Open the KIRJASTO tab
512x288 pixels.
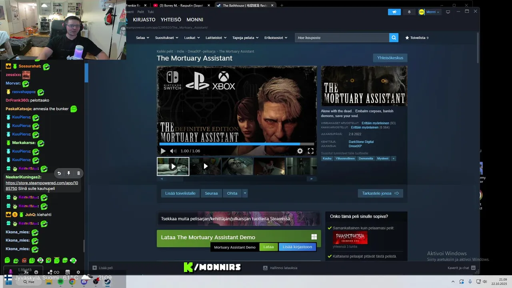[x=144, y=20]
